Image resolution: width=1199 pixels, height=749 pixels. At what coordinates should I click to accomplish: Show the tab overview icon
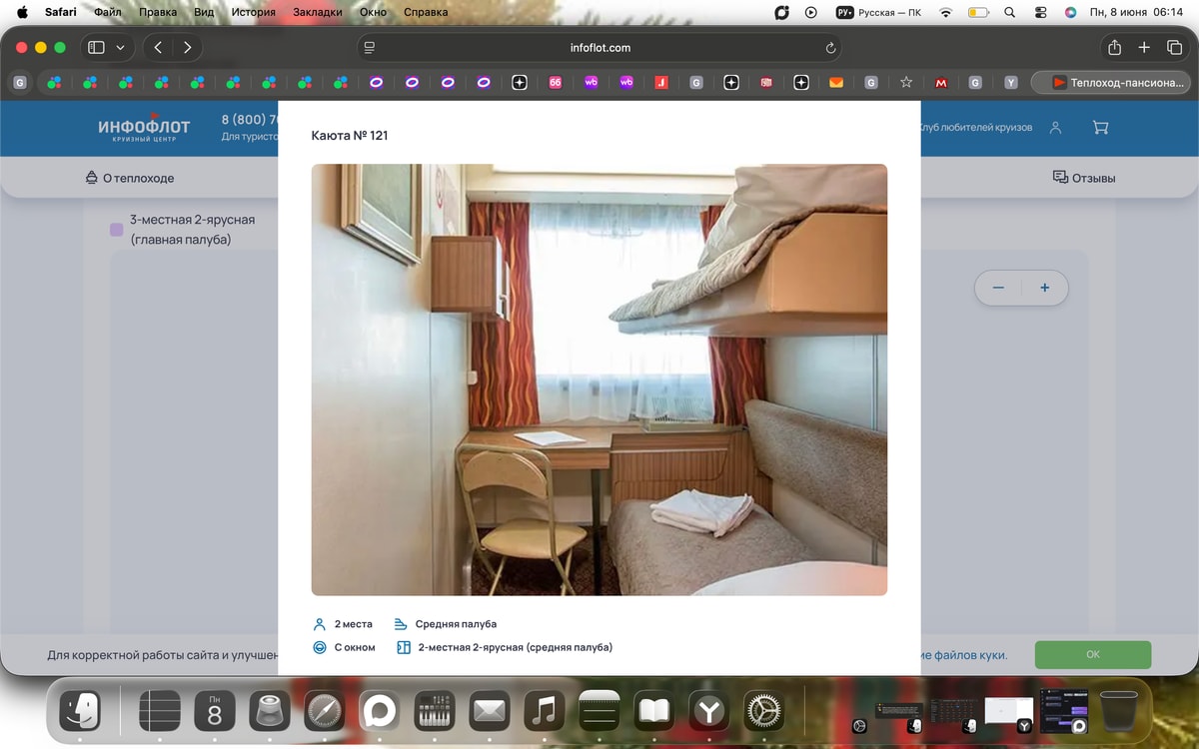[1175, 47]
